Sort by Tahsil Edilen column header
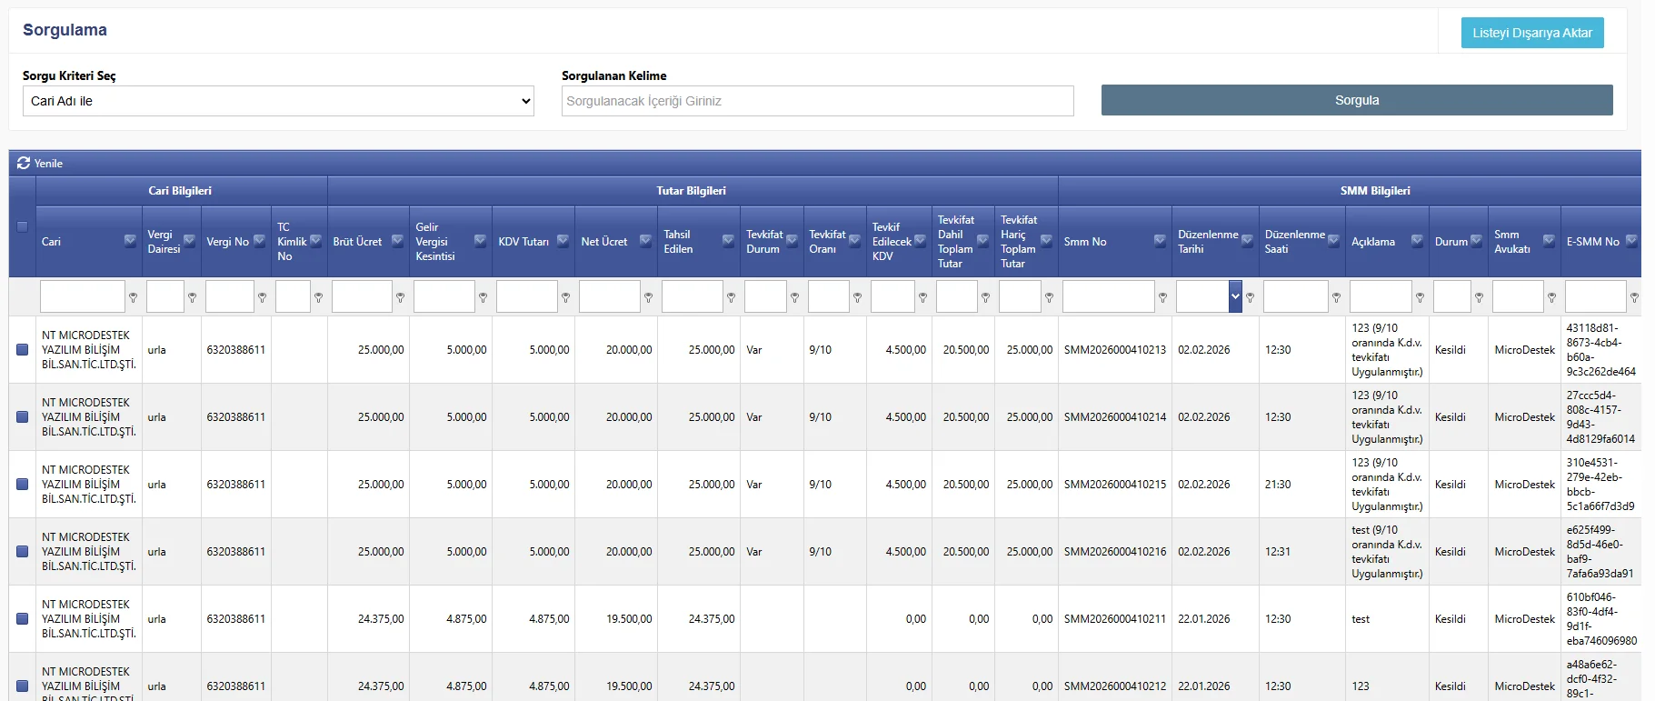Screen dimensions: 1655x701 coord(678,241)
